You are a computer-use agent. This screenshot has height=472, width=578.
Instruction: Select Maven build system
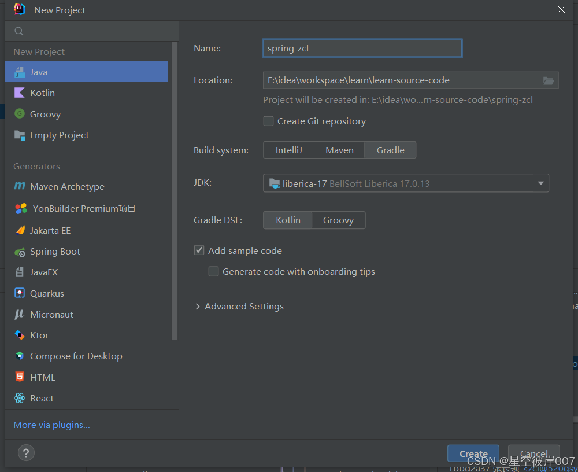pos(339,150)
